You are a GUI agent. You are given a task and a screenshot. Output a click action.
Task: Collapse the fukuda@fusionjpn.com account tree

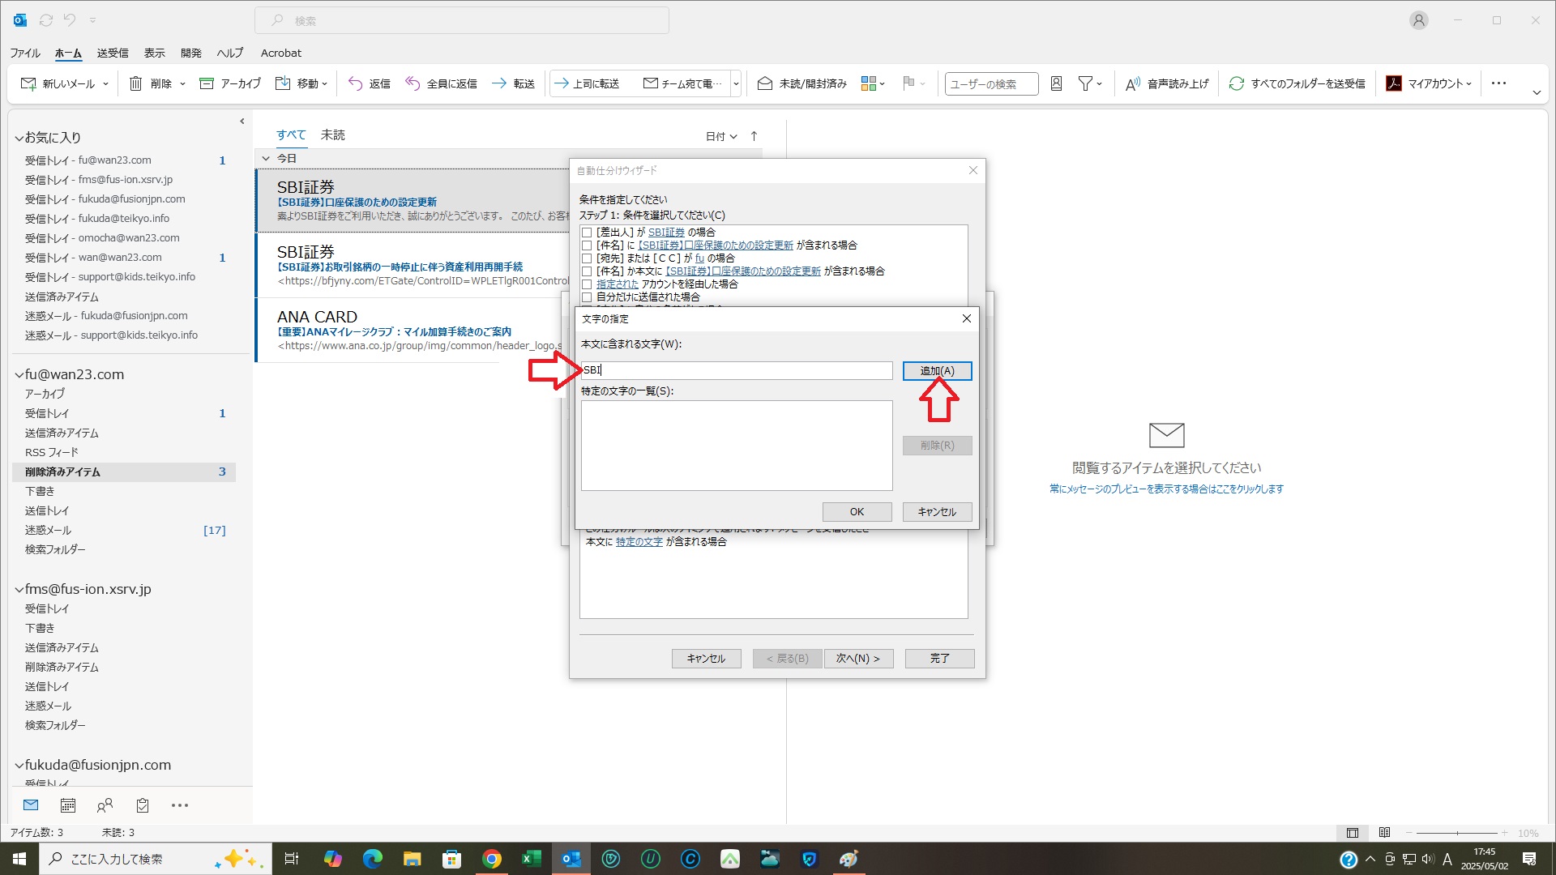pos(19,766)
